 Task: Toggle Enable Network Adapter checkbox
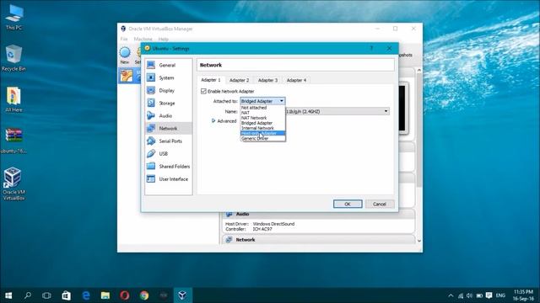coord(203,92)
